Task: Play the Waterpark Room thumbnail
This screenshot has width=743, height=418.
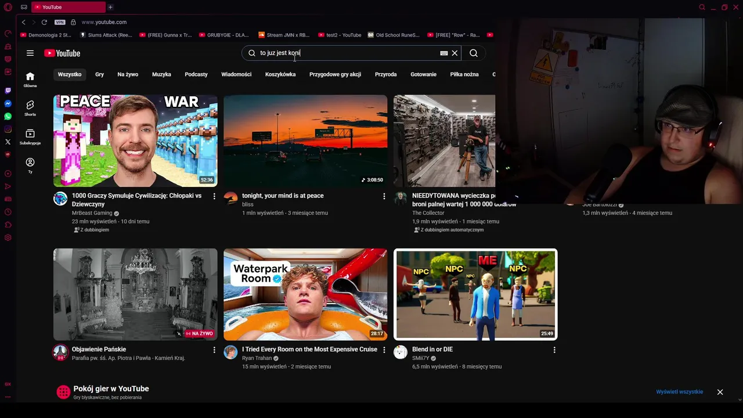Action: [x=305, y=294]
